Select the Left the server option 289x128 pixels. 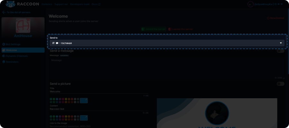coord(180,29)
